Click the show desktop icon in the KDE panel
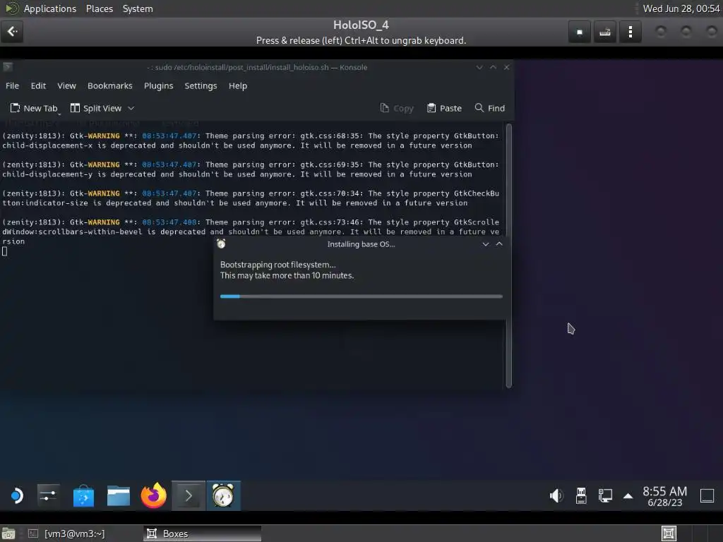The image size is (723, 542). [707, 496]
